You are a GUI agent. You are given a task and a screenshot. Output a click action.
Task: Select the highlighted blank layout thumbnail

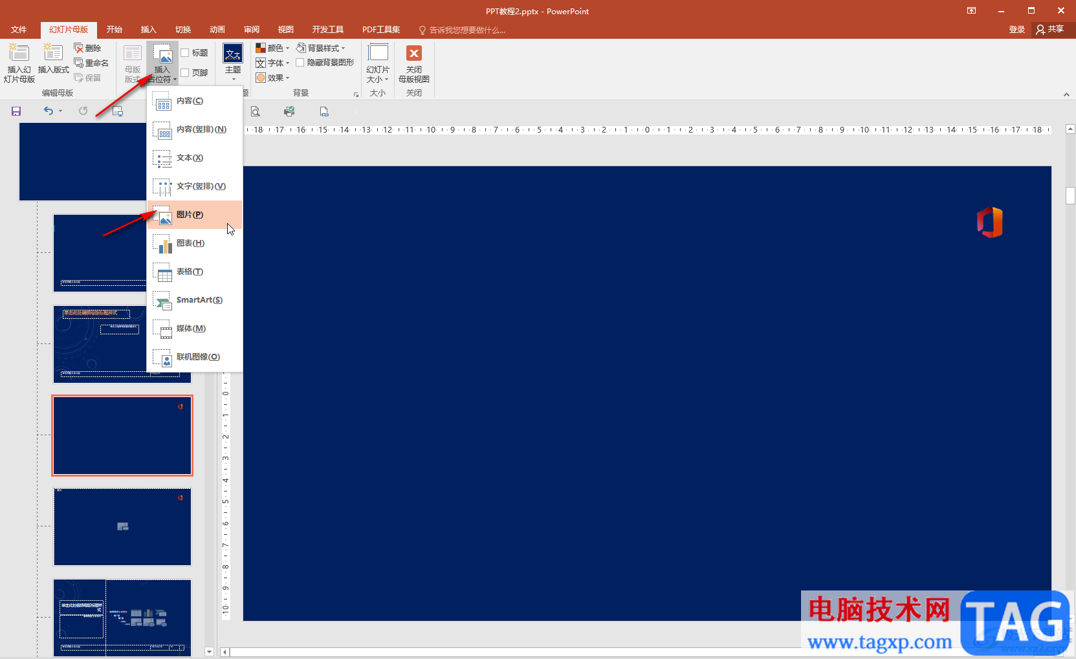[122, 436]
